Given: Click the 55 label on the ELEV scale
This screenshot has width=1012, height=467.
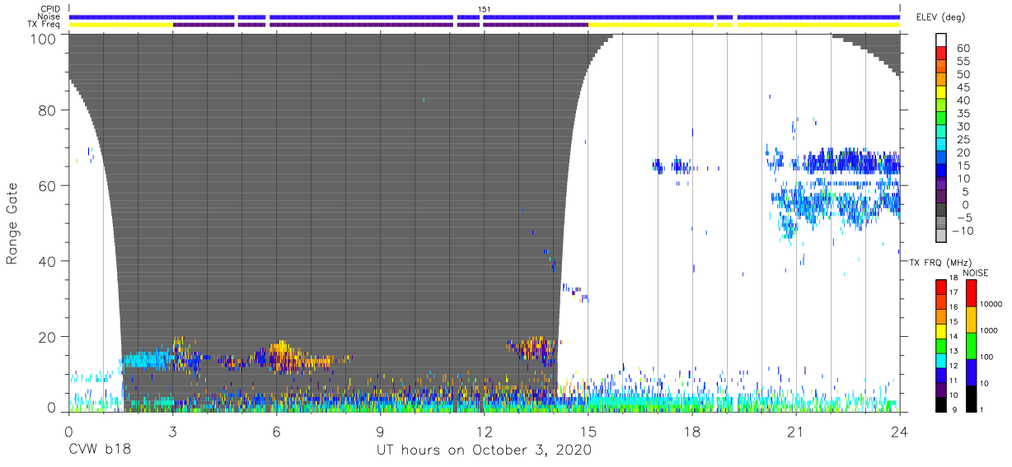Looking at the screenshot, I should click(x=963, y=61).
